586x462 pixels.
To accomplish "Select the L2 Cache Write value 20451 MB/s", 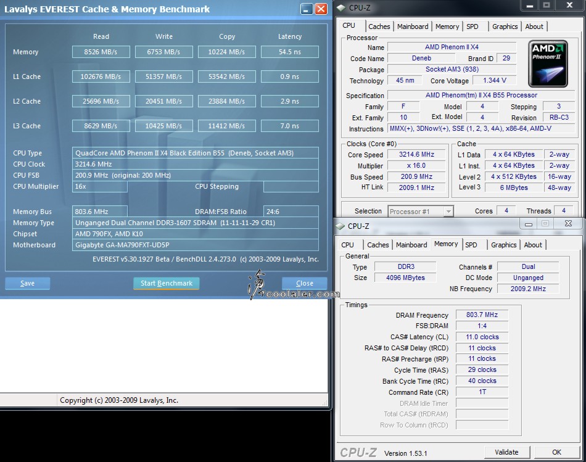I will 163,101.
